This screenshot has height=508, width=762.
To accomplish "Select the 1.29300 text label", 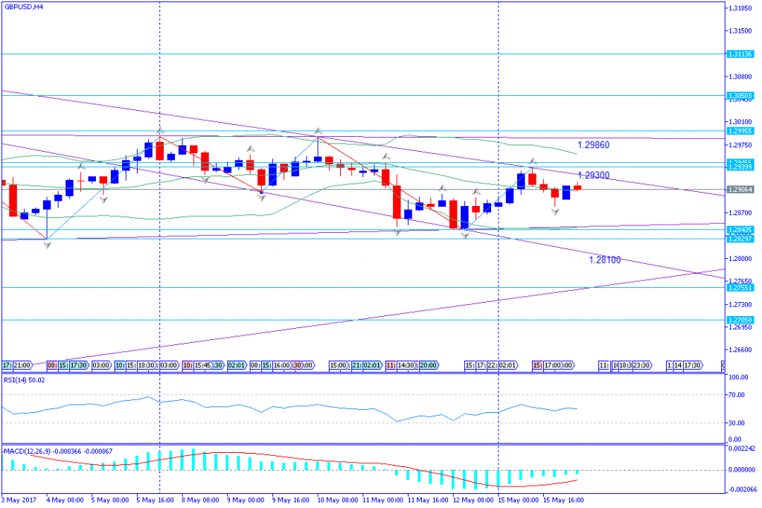I will [594, 176].
